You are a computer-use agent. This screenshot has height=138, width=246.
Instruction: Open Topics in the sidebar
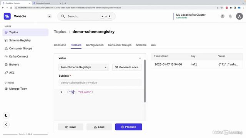[25, 32]
